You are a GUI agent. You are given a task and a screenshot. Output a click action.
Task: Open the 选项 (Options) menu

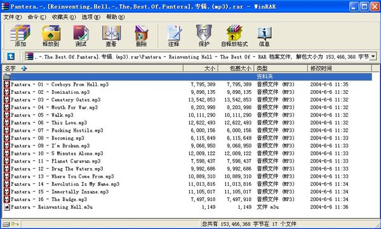point(91,17)
